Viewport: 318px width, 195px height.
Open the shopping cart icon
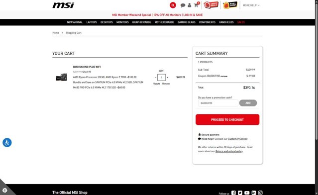coord(196,5)
